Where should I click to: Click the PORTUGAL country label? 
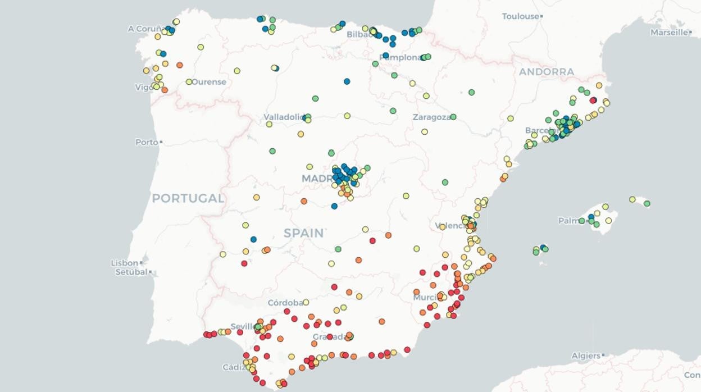(x=188, y=198)
